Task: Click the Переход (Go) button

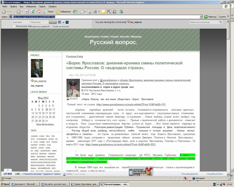Action: coord(210,17)
